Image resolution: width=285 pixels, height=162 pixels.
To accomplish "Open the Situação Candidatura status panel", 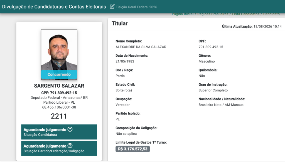I will coord(59,132).
